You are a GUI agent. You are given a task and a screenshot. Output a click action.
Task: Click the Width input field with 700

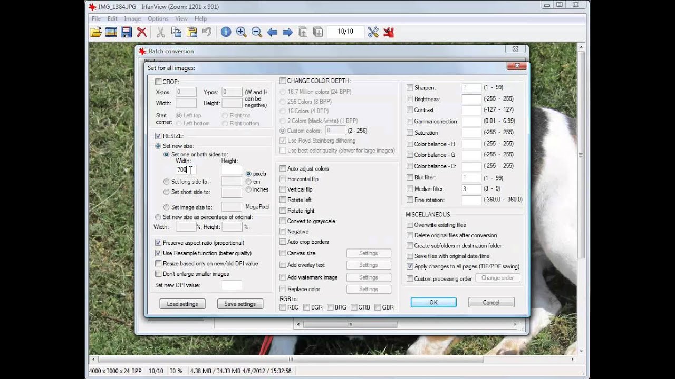[x=186, y=170]
